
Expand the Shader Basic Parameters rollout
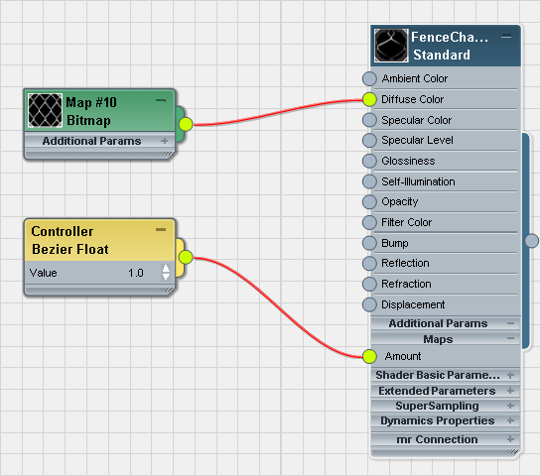pos(510,375)
